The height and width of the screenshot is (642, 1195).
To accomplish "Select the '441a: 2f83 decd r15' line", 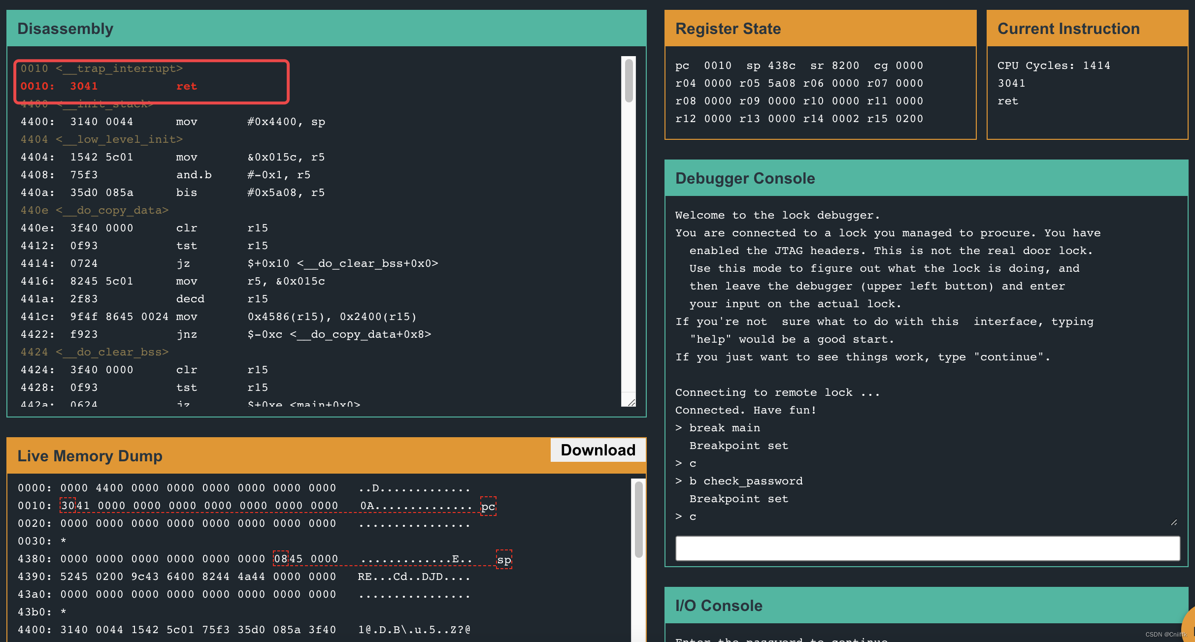I will tap(144, 299).
